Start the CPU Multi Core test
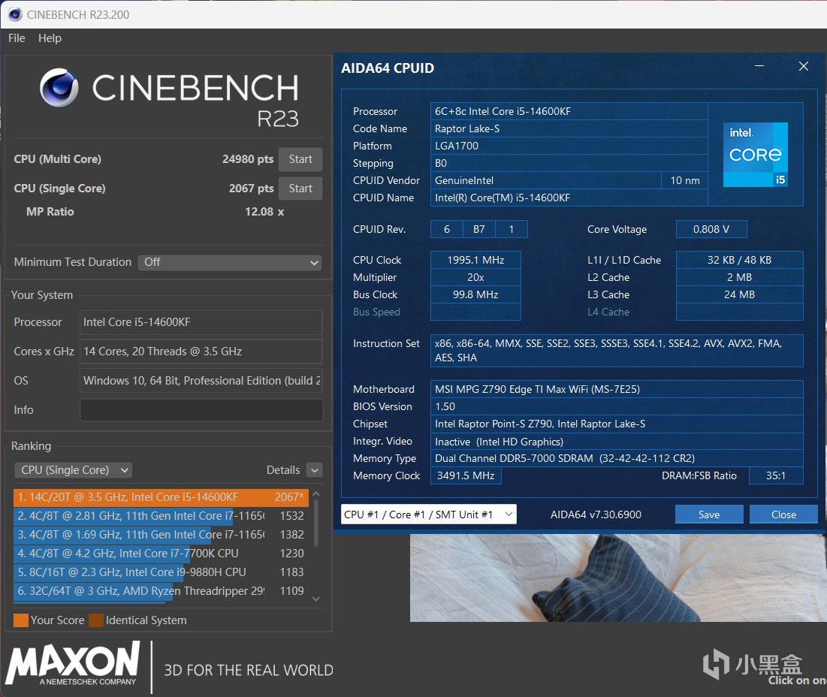 (x=300, y=159)
